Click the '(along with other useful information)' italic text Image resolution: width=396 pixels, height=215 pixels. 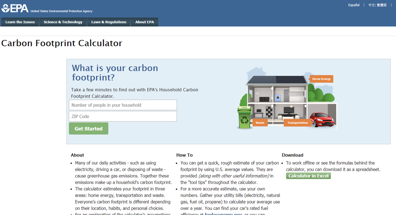234,176
